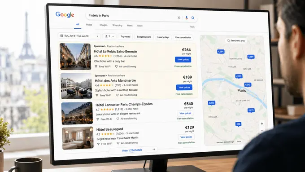This screenshot has height=172, width=305.
Task: Click the Terms link on the map
Action: pyautogui.click(x=239, y=141)
